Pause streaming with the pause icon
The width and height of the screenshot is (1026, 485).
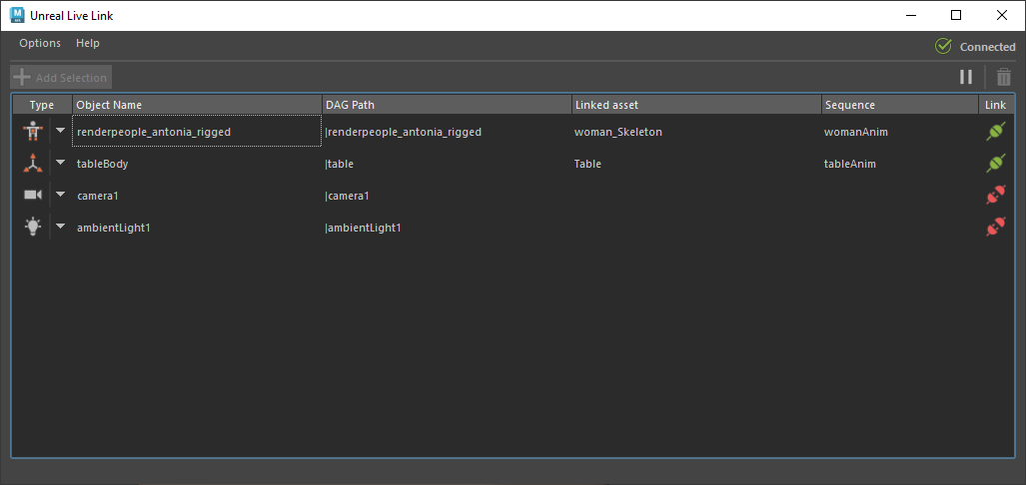pyautogui.click(x=966, y=77)
